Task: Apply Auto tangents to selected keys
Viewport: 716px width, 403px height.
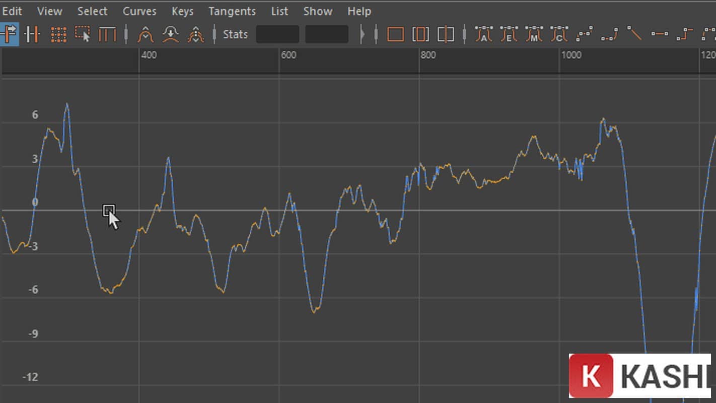Action: pyautogui.click(x=483, y=34)
